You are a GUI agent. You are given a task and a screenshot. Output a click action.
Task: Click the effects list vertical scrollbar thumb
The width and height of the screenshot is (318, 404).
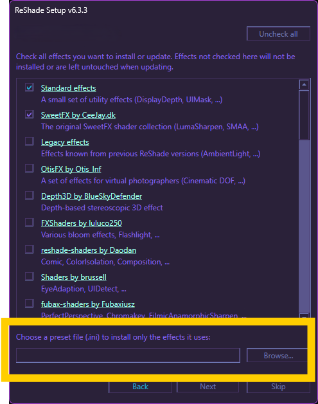[x=304, y=115]
